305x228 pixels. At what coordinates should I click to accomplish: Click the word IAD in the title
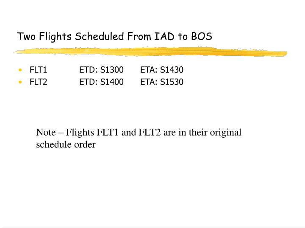click(164, 36)
